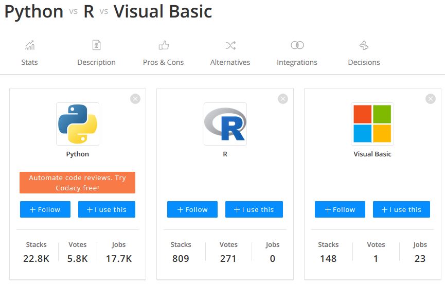
Task: Click Visual Basic's Jobs count 23
Action: click(420, 259)
